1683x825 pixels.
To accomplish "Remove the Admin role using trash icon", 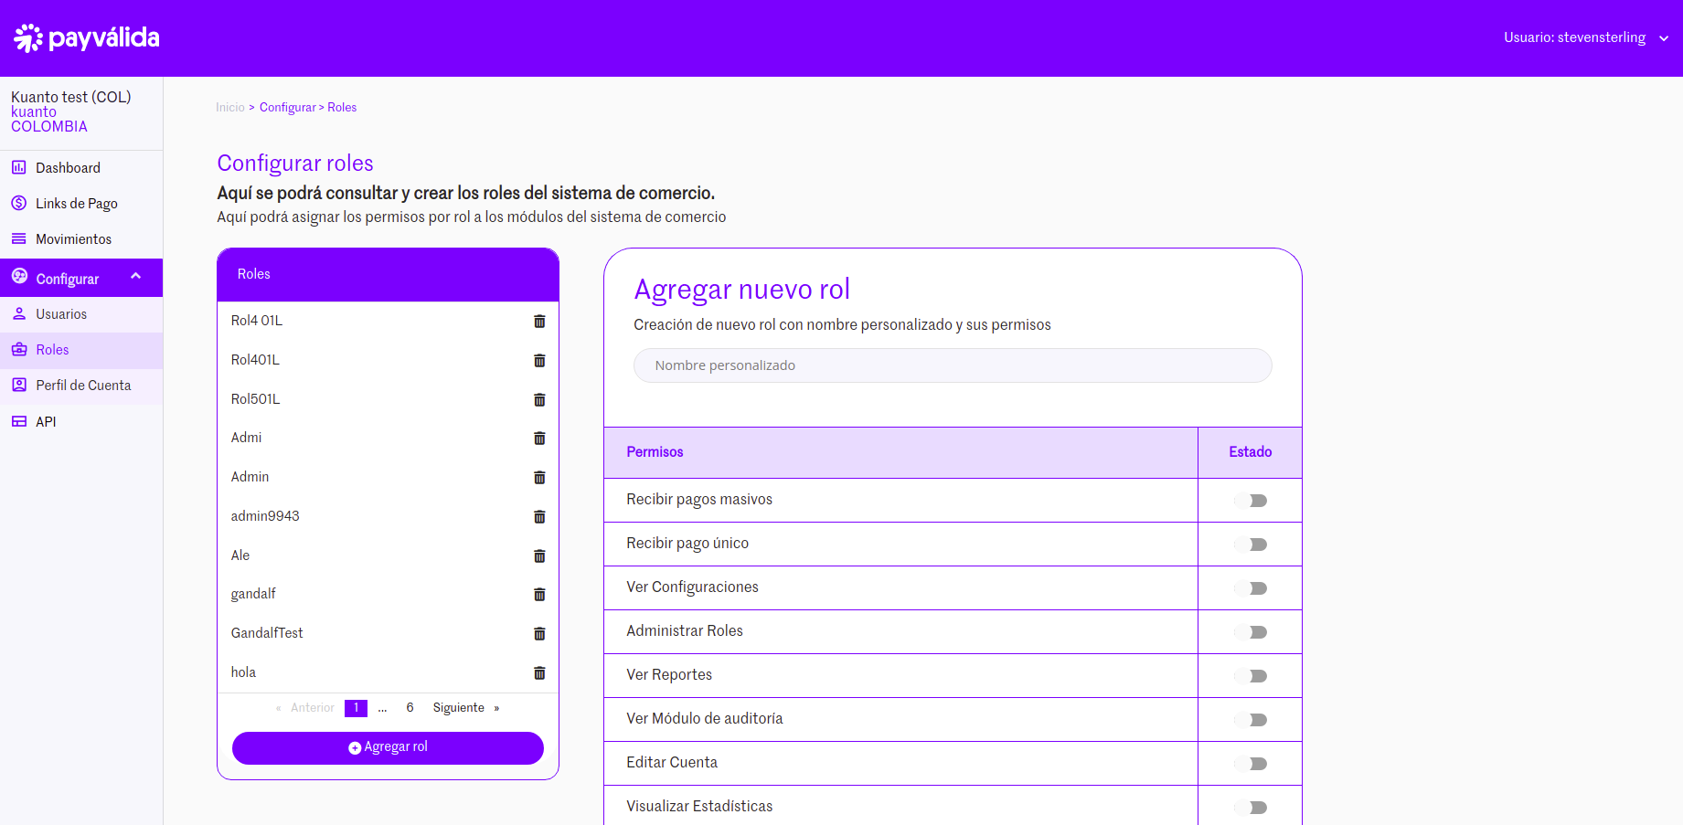I will 539,478.
